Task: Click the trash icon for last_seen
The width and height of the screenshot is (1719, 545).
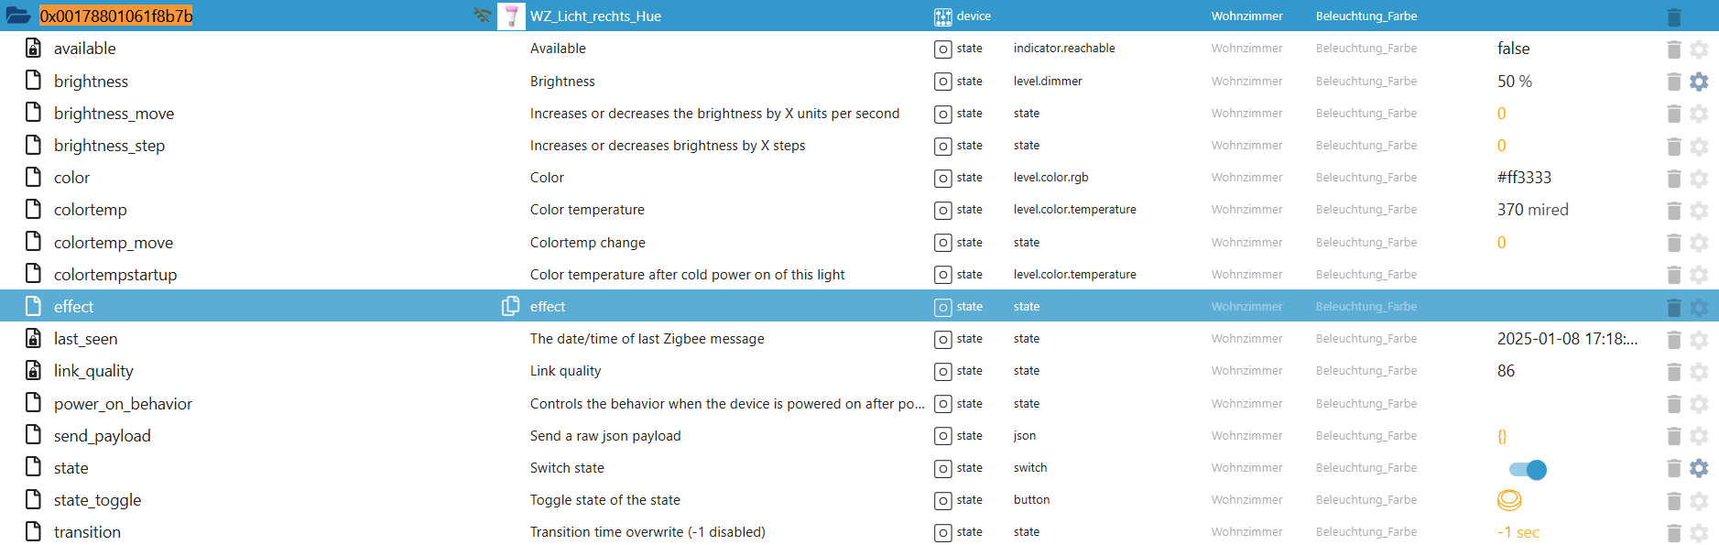Action: 1674,339
